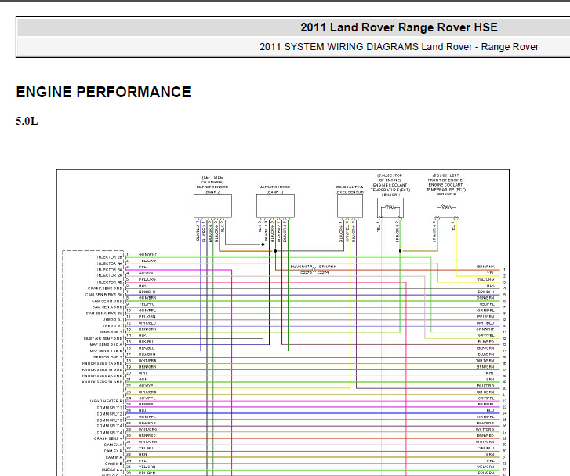Click the "2011 SYSTEM WIRING DIAGRAMS" subtitle line
This screenshot has height=476, width=570.
399,47
